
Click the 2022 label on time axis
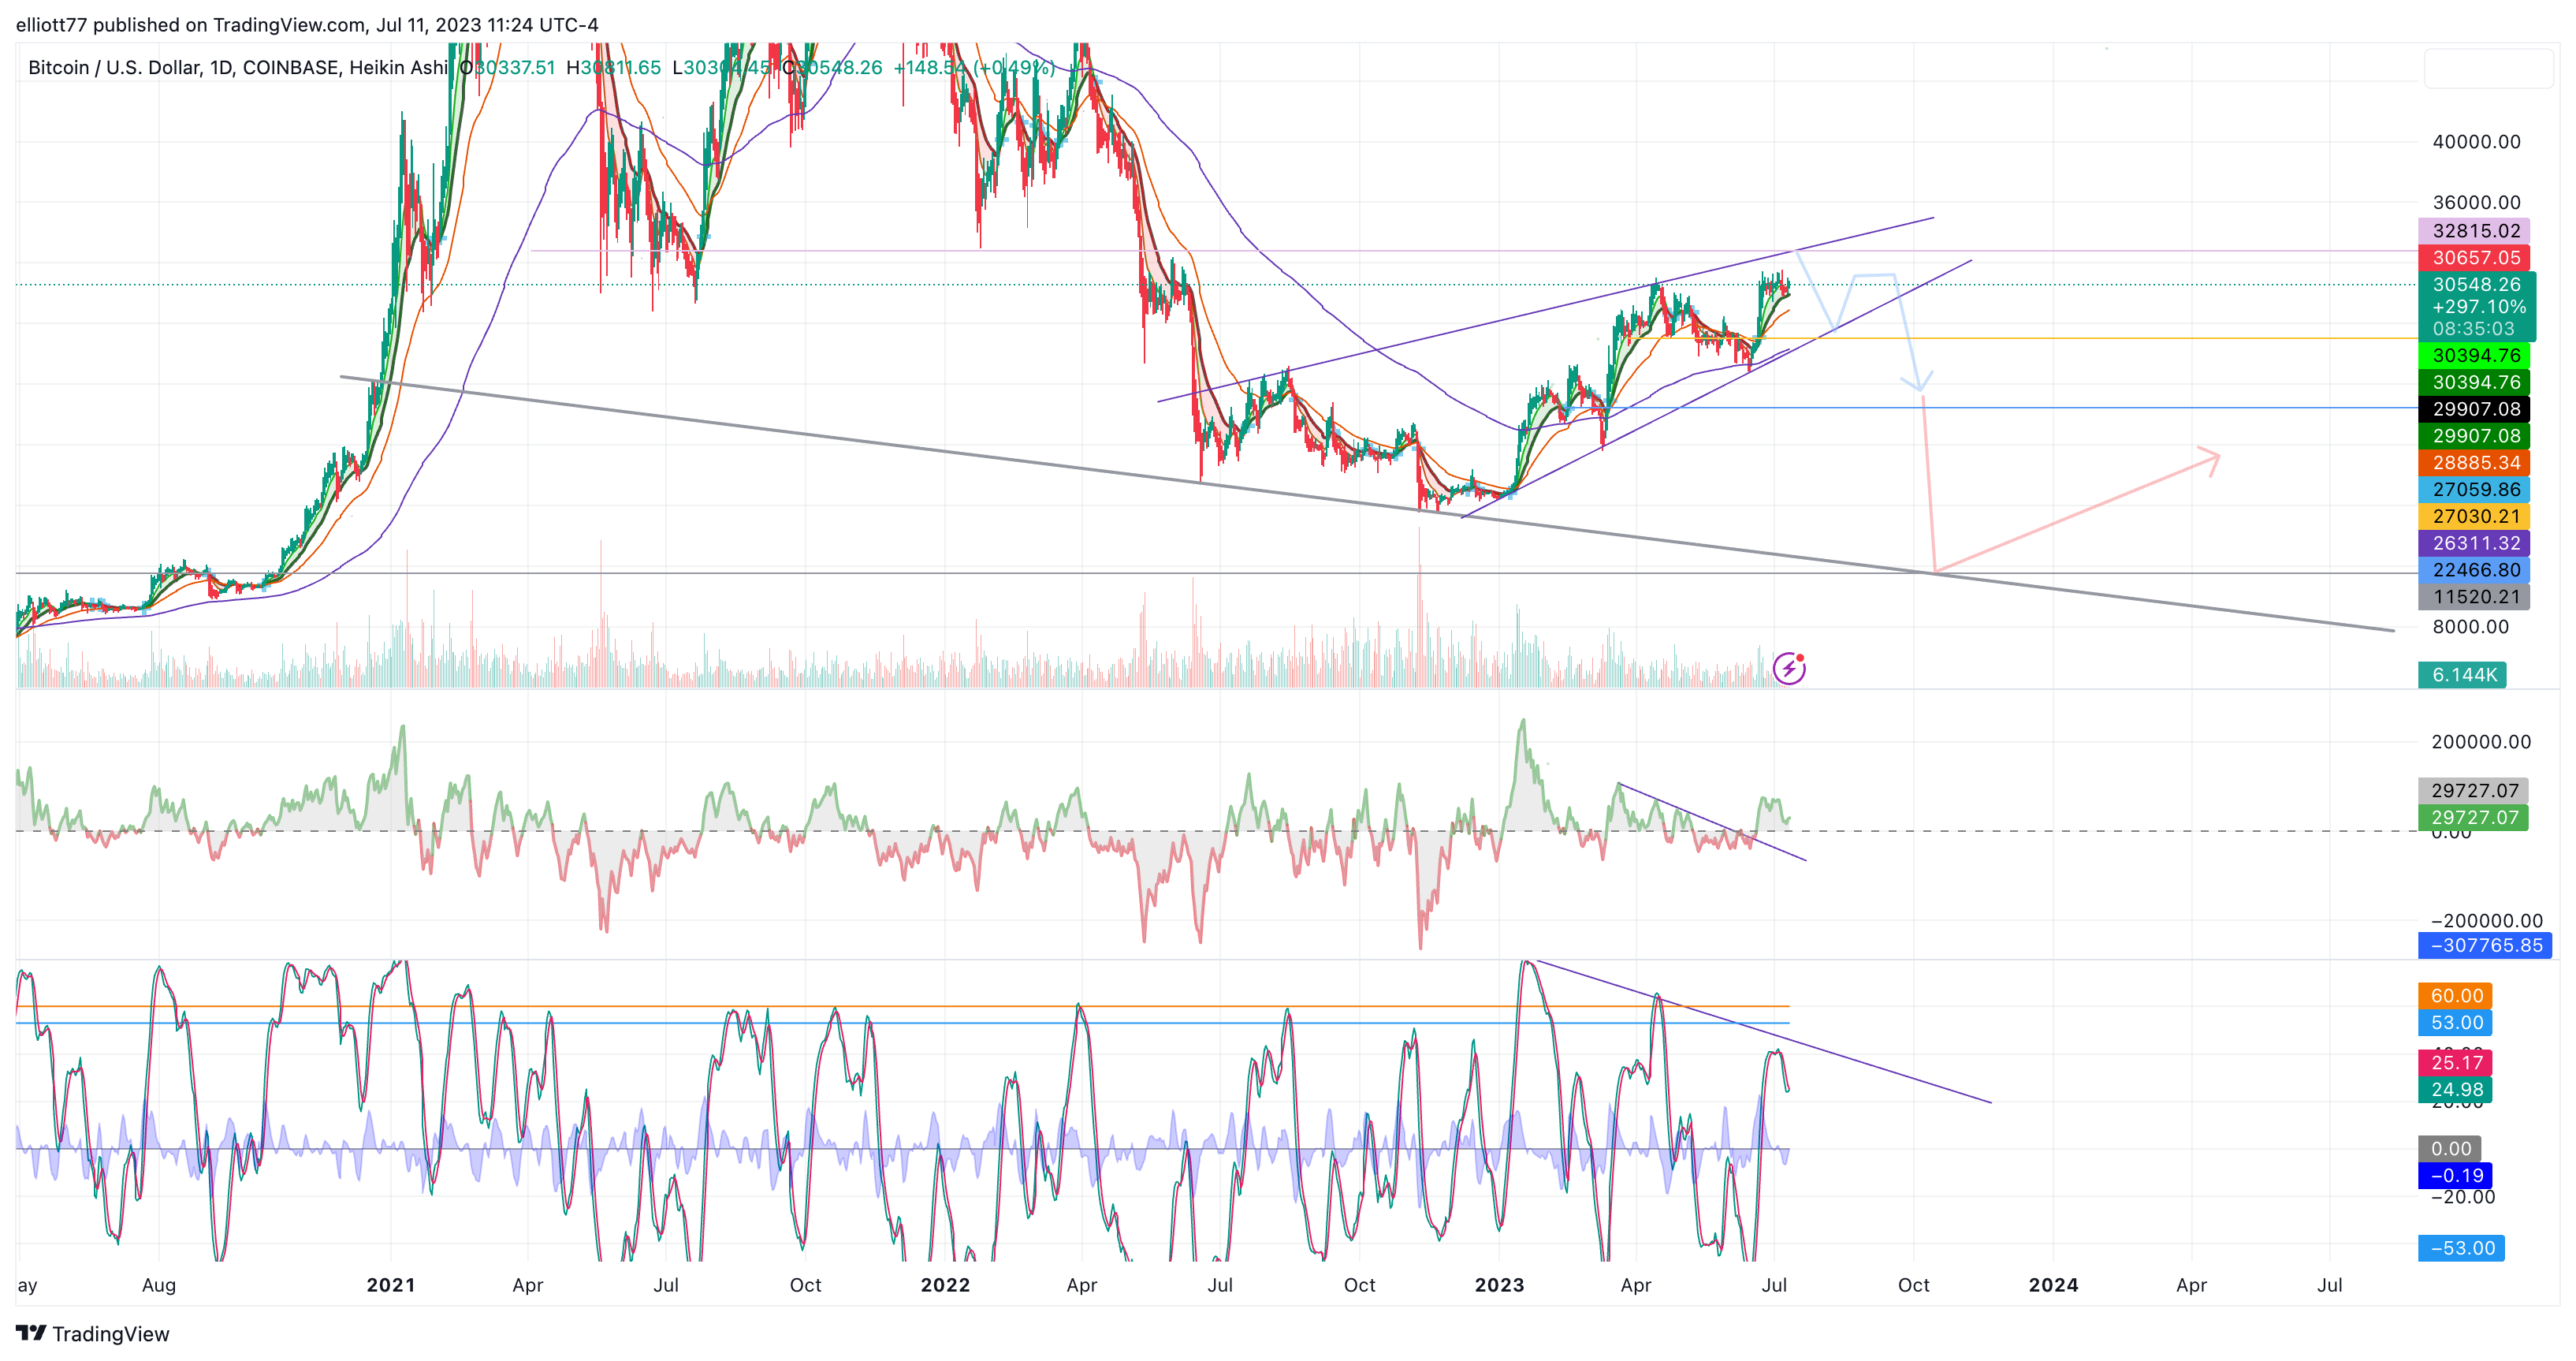pos(945,1285)
